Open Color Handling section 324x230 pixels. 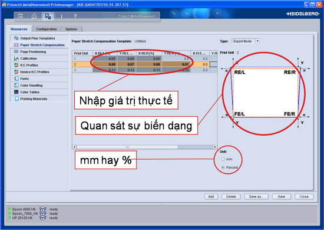tap(39, 85)
